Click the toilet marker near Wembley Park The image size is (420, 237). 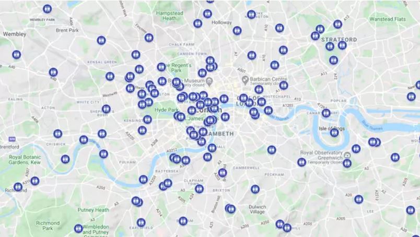48,9
